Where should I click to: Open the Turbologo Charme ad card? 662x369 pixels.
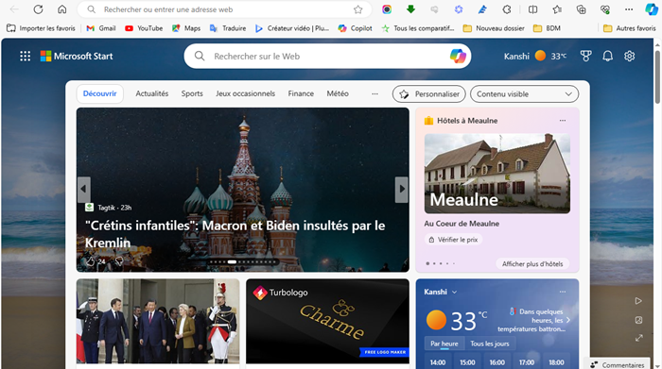pyautogui.click(x=327, y=321)
